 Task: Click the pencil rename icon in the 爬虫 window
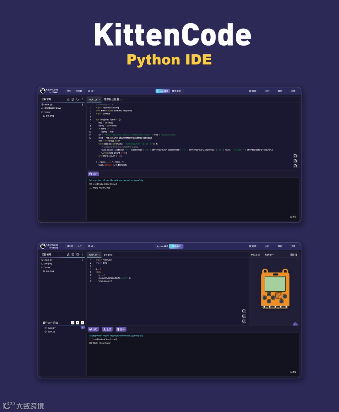point(68,99)
